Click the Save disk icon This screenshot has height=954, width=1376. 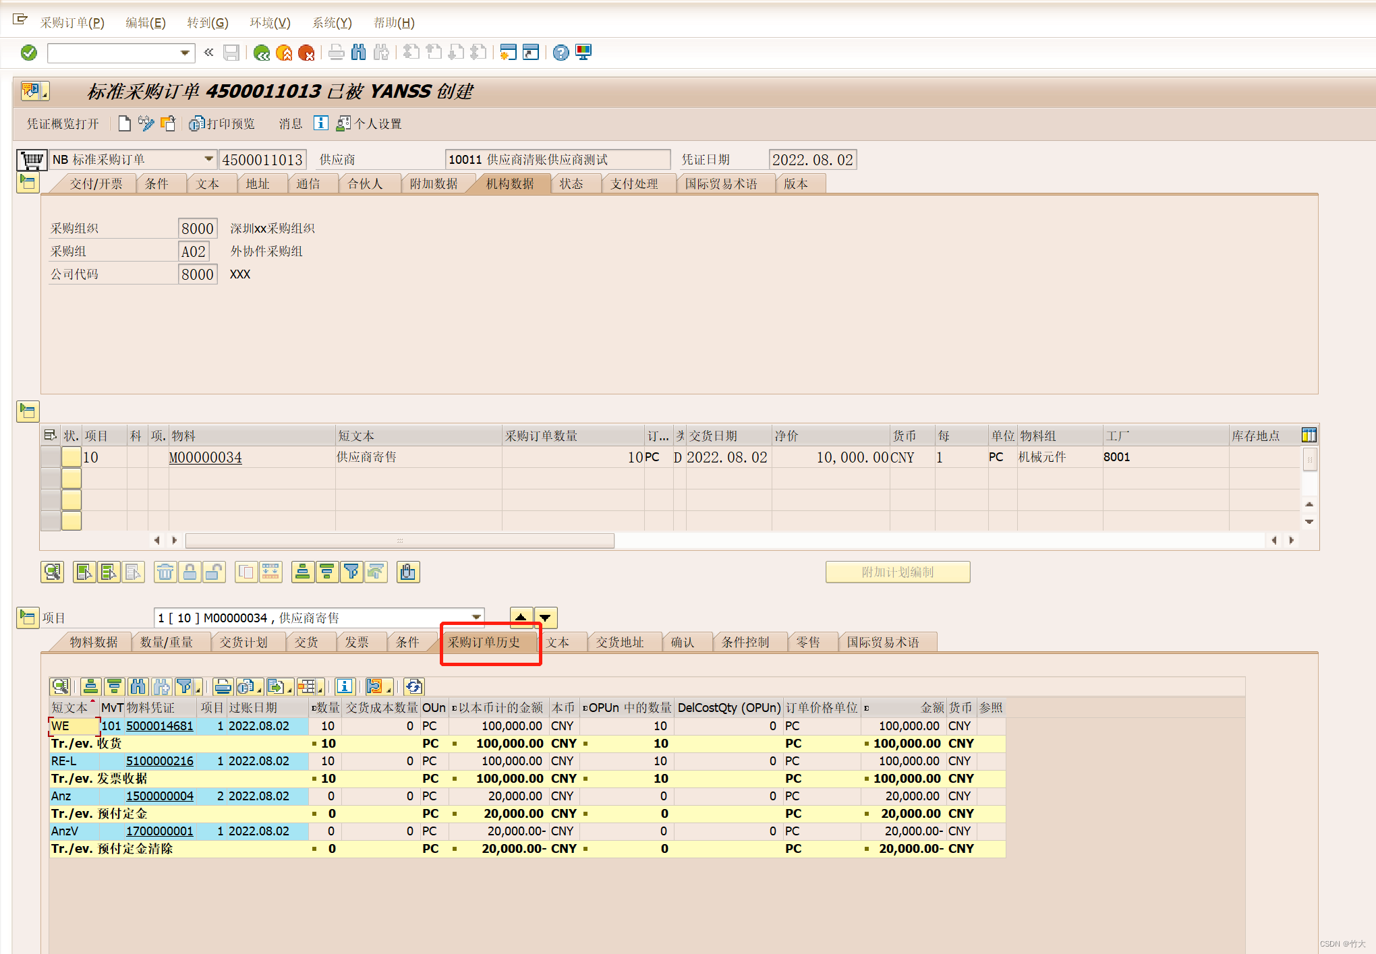(x=231, y=53)
